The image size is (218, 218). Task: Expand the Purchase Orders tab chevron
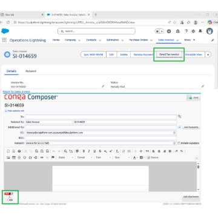(151, 40)
